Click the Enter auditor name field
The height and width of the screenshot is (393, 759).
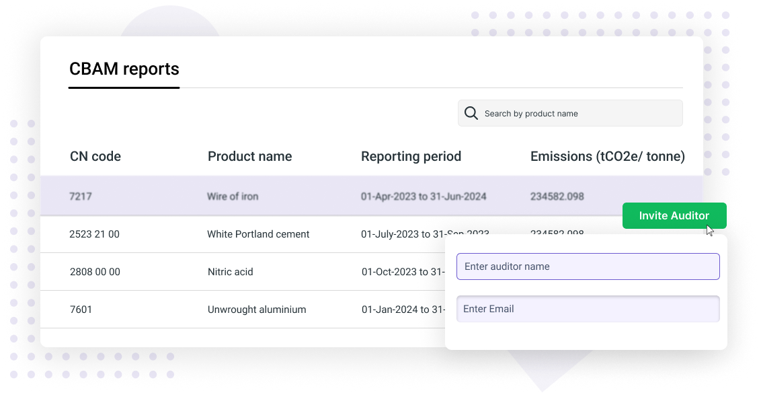588,266
